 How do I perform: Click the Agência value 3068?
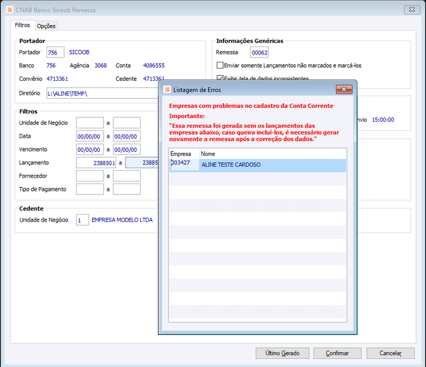[100, 65]
